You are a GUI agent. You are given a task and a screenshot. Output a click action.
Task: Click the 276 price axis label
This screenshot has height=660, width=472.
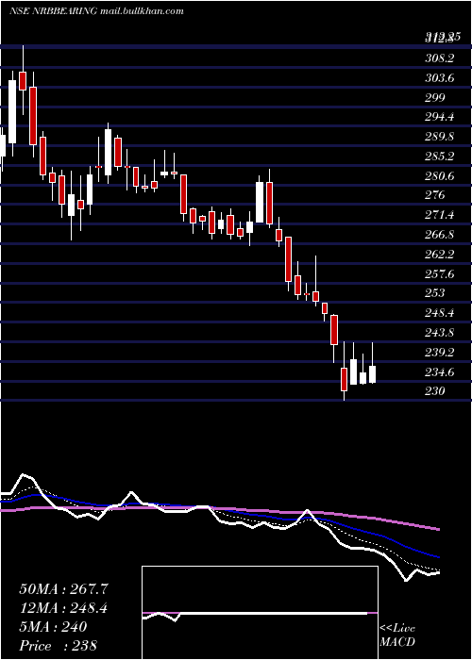point(434,195)
